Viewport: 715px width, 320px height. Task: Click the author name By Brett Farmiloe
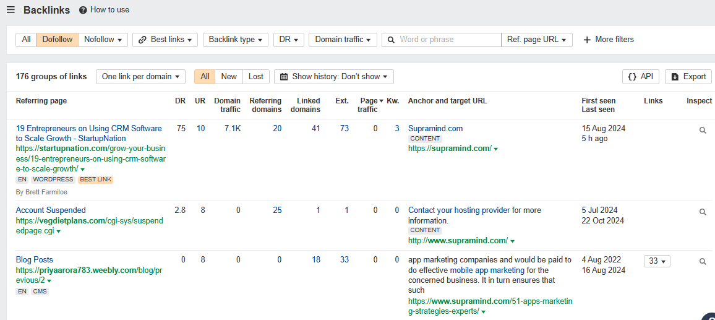click(41, 192)
